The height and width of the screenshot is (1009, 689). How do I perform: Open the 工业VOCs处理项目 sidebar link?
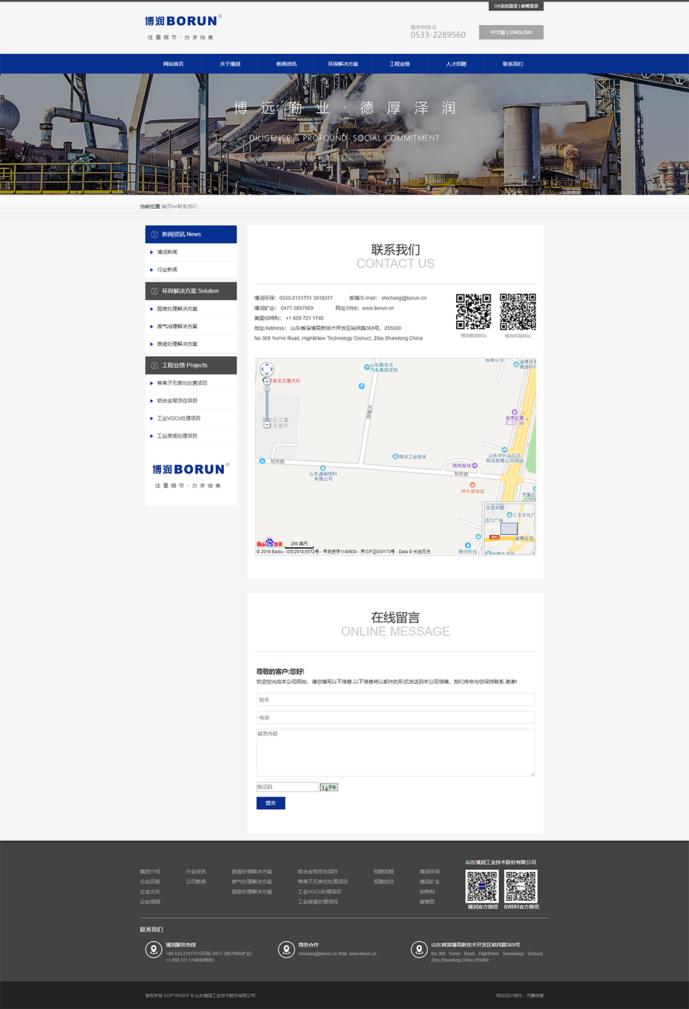click(178, 418)
